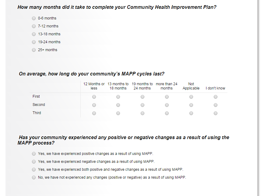Choose the 7-12 months radio button
Screen dimensions: 264x196
[34, 26]
